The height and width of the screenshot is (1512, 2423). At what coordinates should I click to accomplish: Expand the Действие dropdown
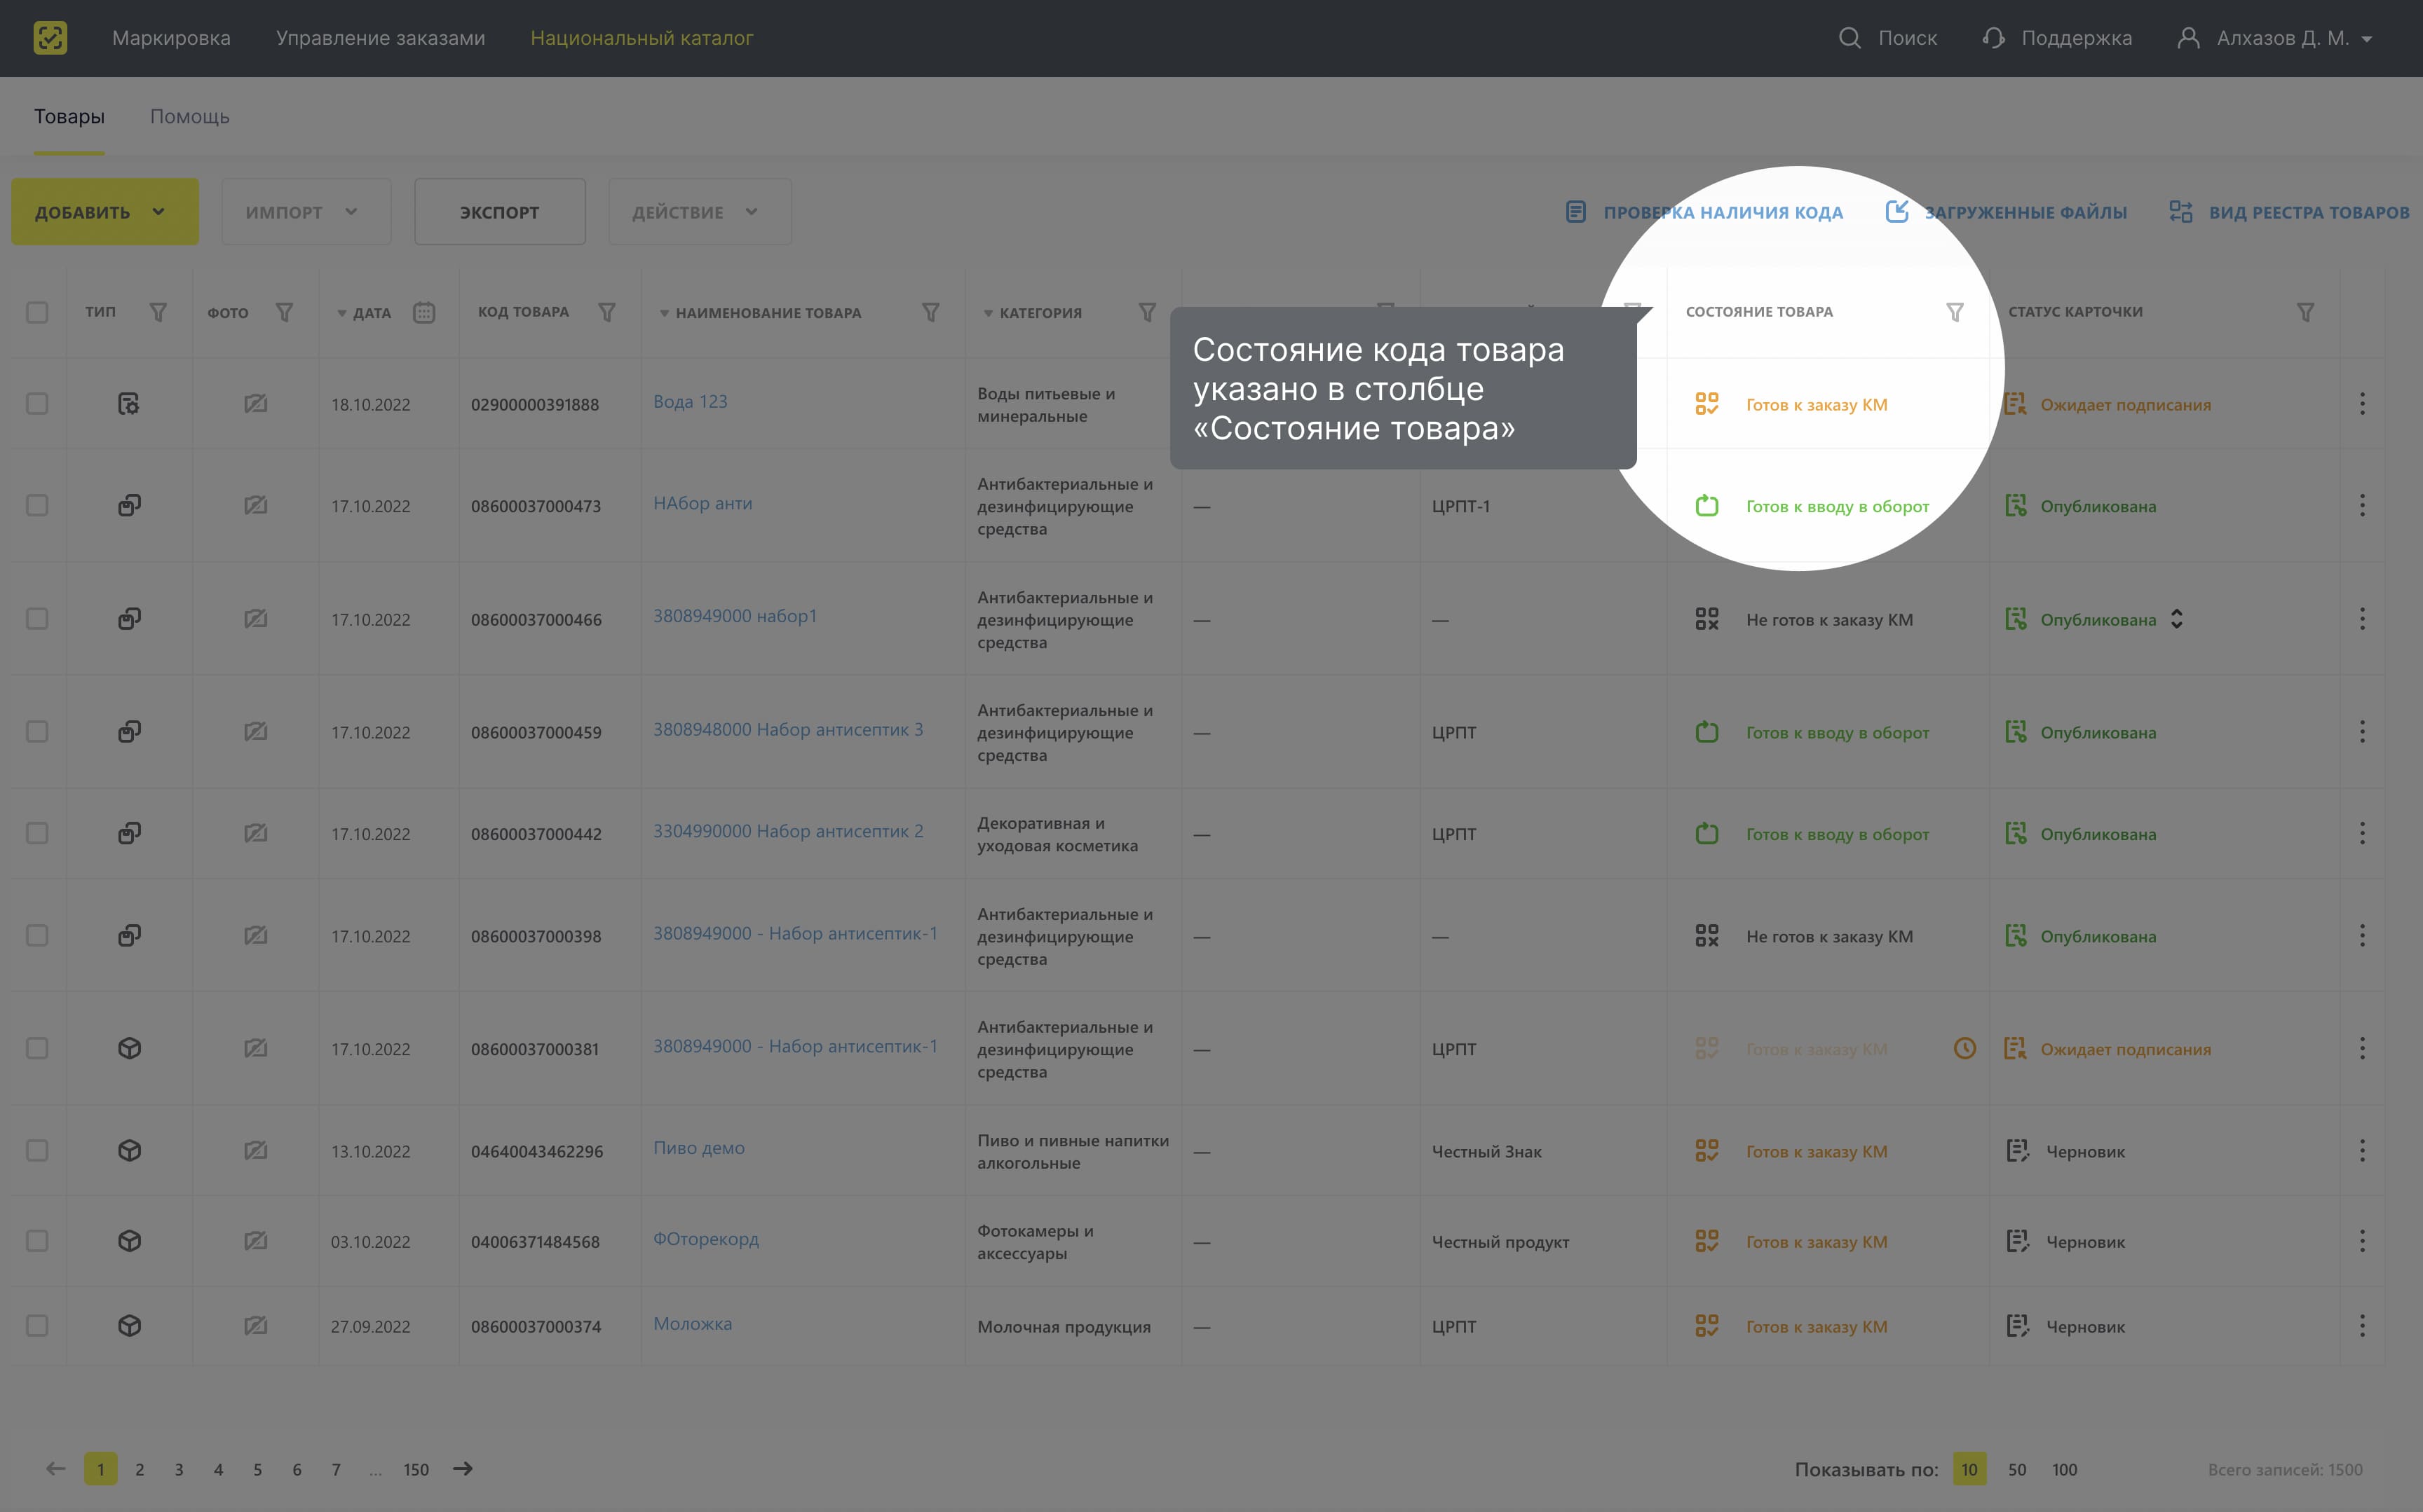[699, 212]
